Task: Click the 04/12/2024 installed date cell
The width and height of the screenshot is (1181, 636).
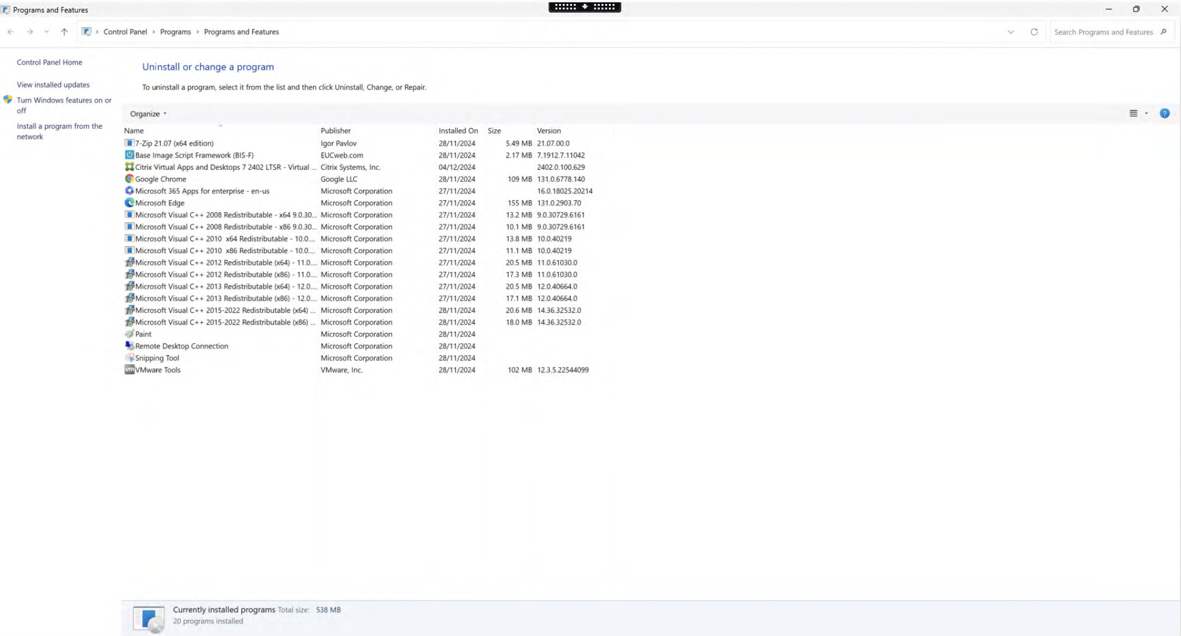Action: 457,167
